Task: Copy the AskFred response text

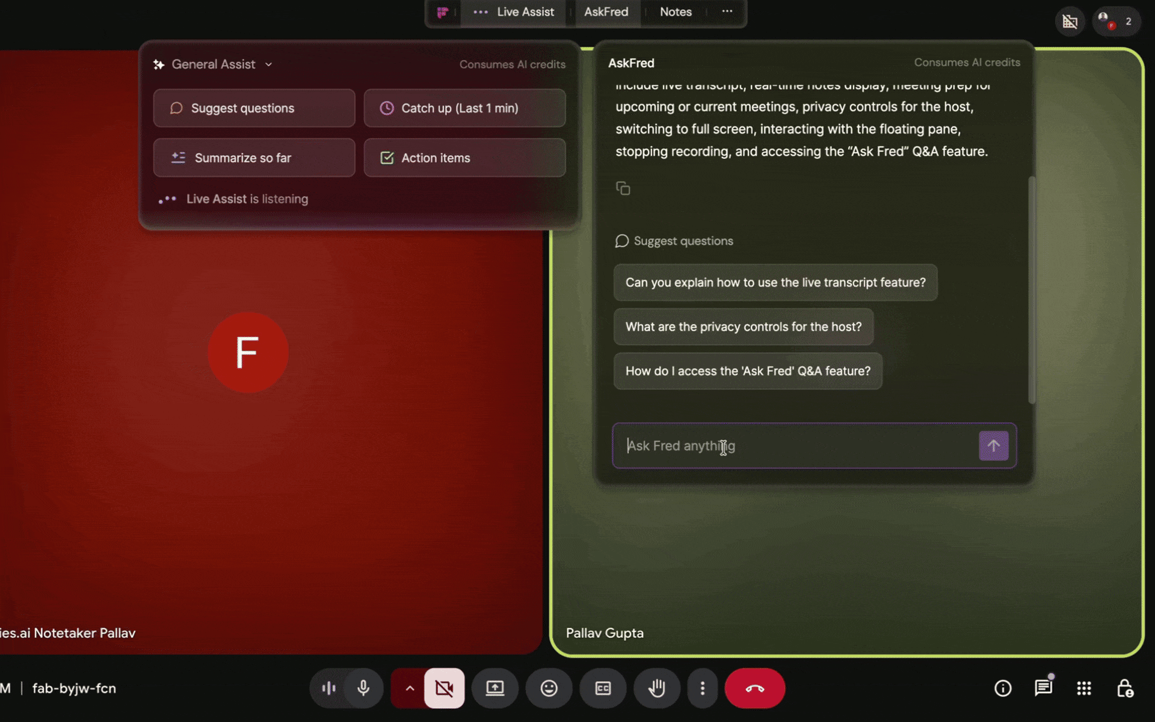Action: point(623,188)
